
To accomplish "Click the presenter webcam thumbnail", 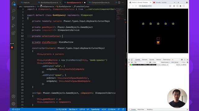I will click(x=177, y=98).
